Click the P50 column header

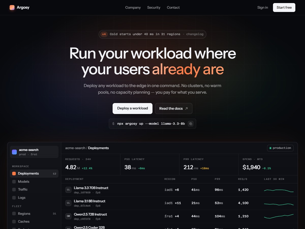coord(194,179)
